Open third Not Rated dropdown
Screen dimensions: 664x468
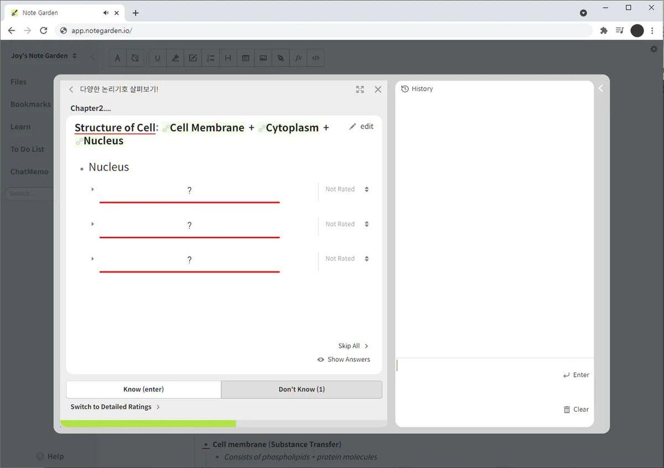click(347, 259)
